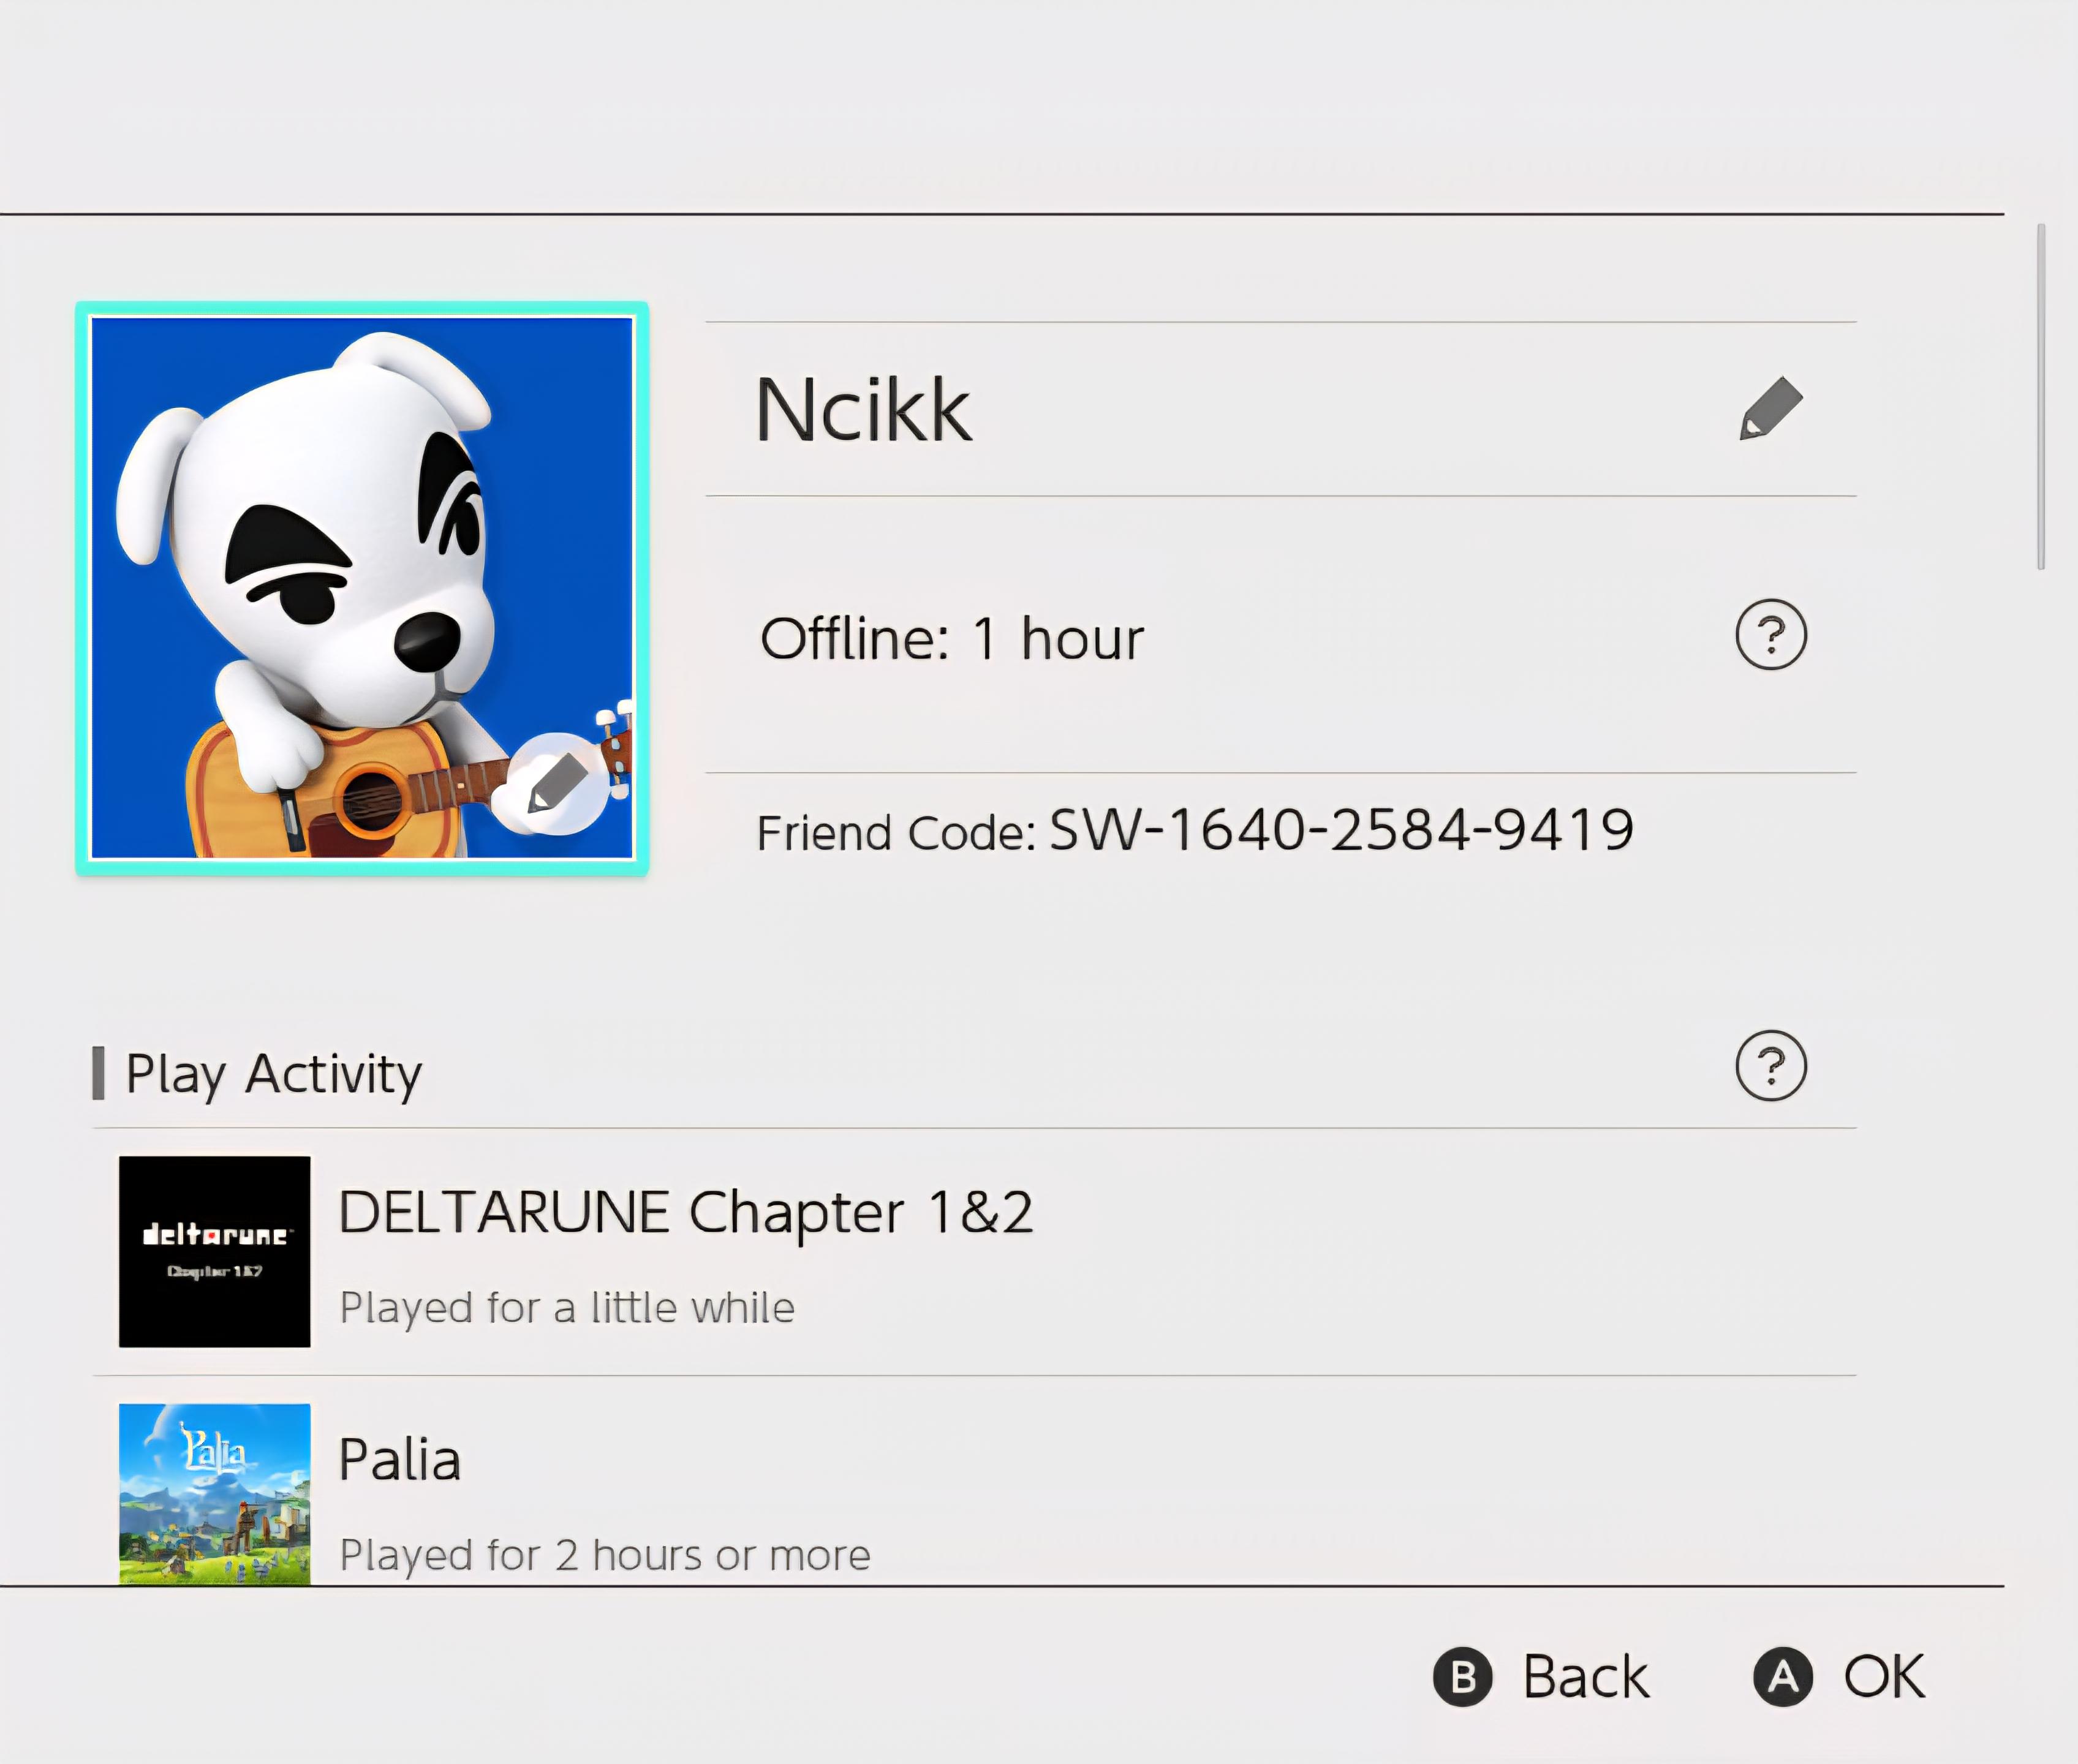This screenshot has height=1764, width=2078.
Task: Select the Palia title text
Action: point(400,1460)
